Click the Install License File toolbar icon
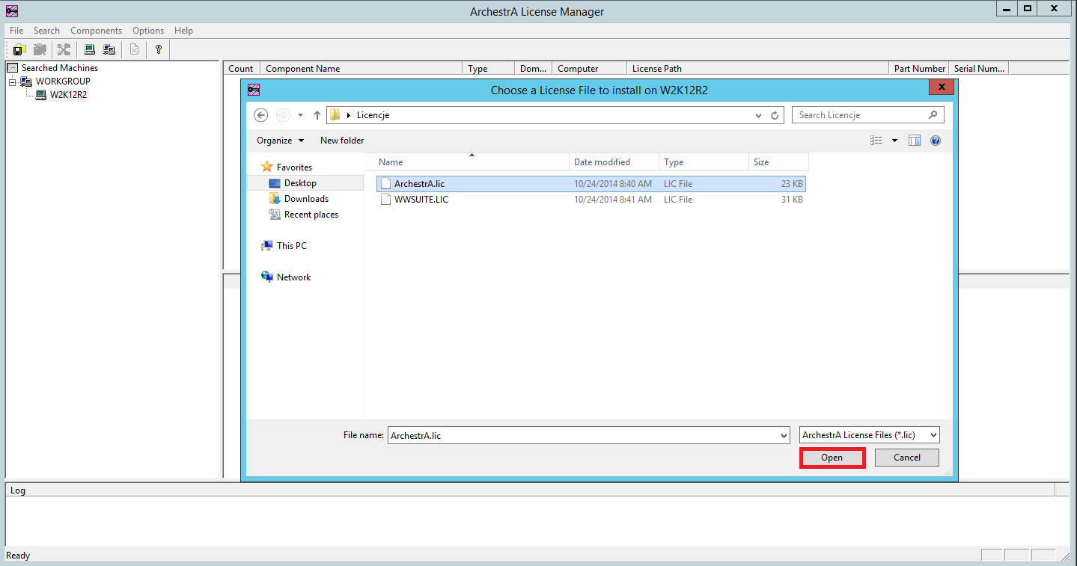This screenshot has height=566, width=1077. coord(19,49)
